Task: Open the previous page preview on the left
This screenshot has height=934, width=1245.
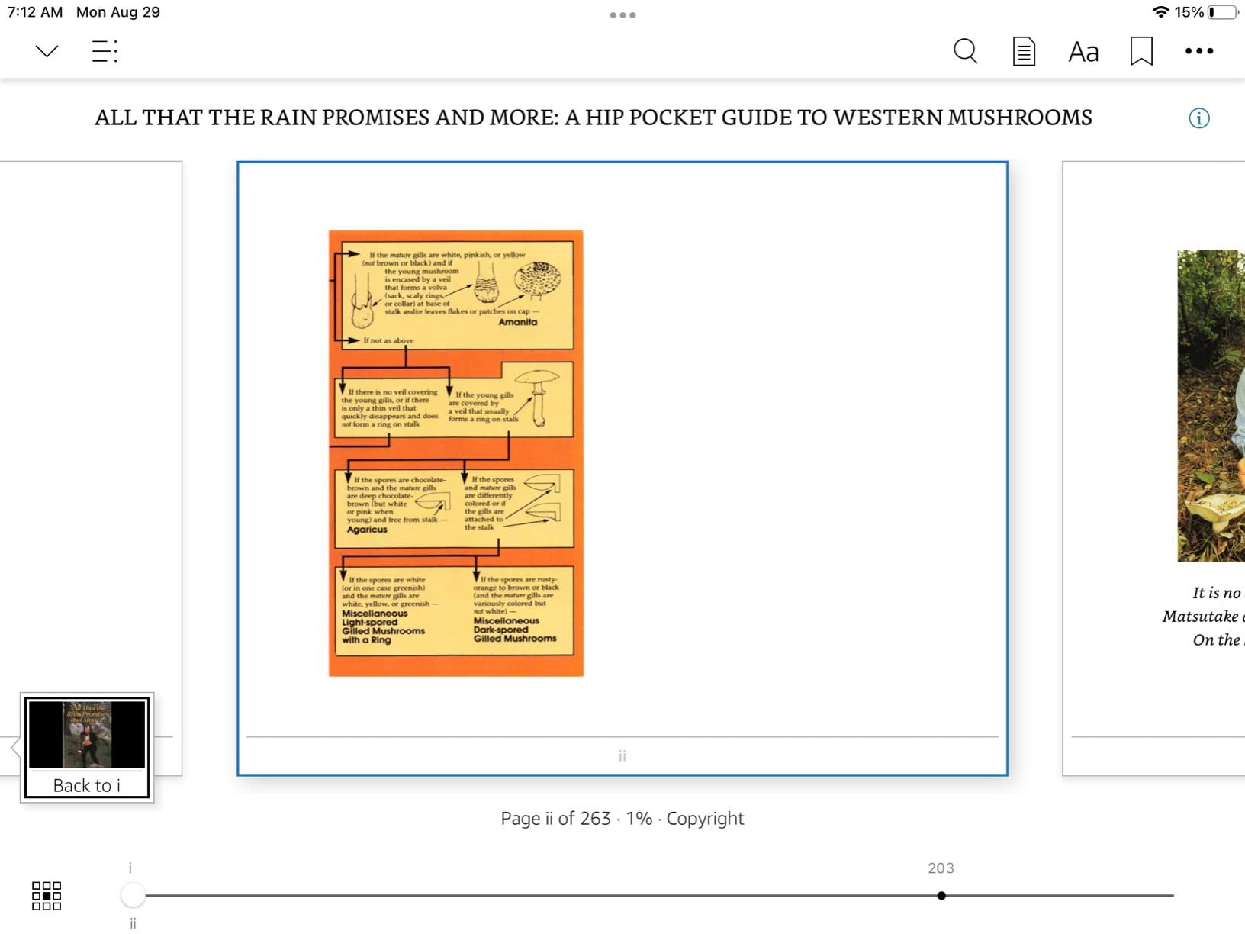Action: [91, 427]
